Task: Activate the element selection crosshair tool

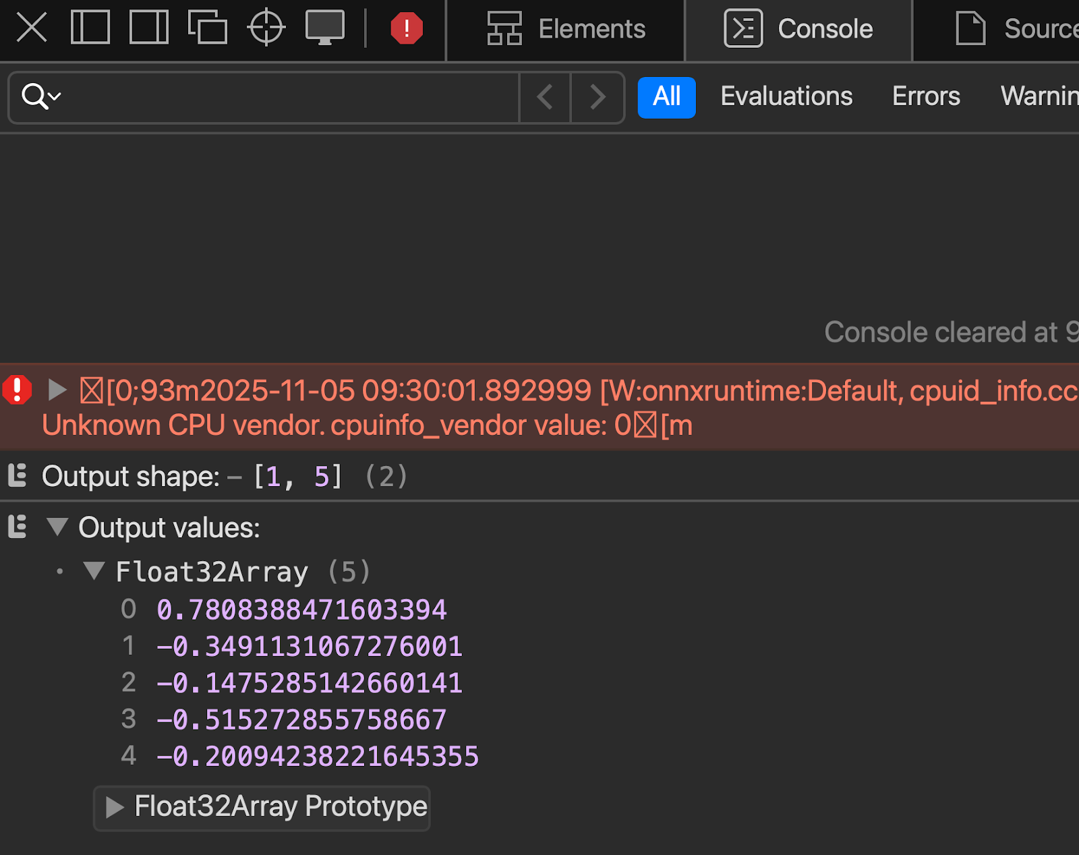Action: 266,28
